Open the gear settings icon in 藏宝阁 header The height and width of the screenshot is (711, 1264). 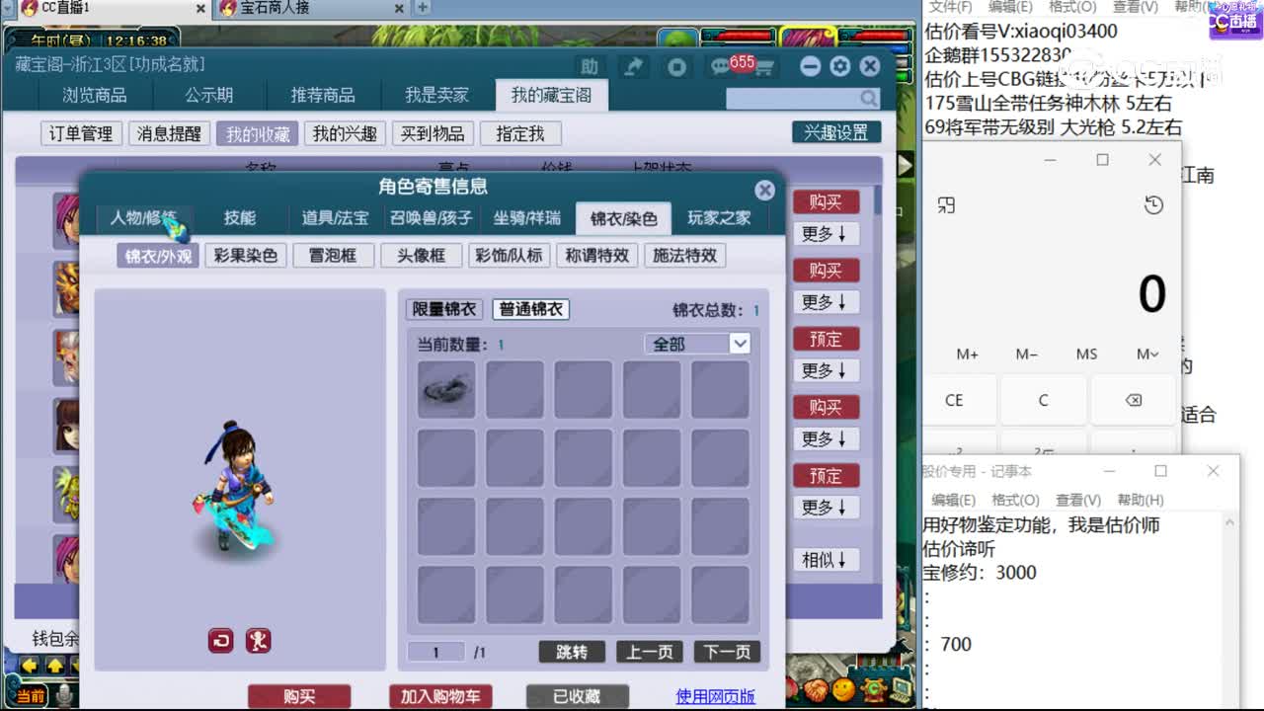point(839,66)
